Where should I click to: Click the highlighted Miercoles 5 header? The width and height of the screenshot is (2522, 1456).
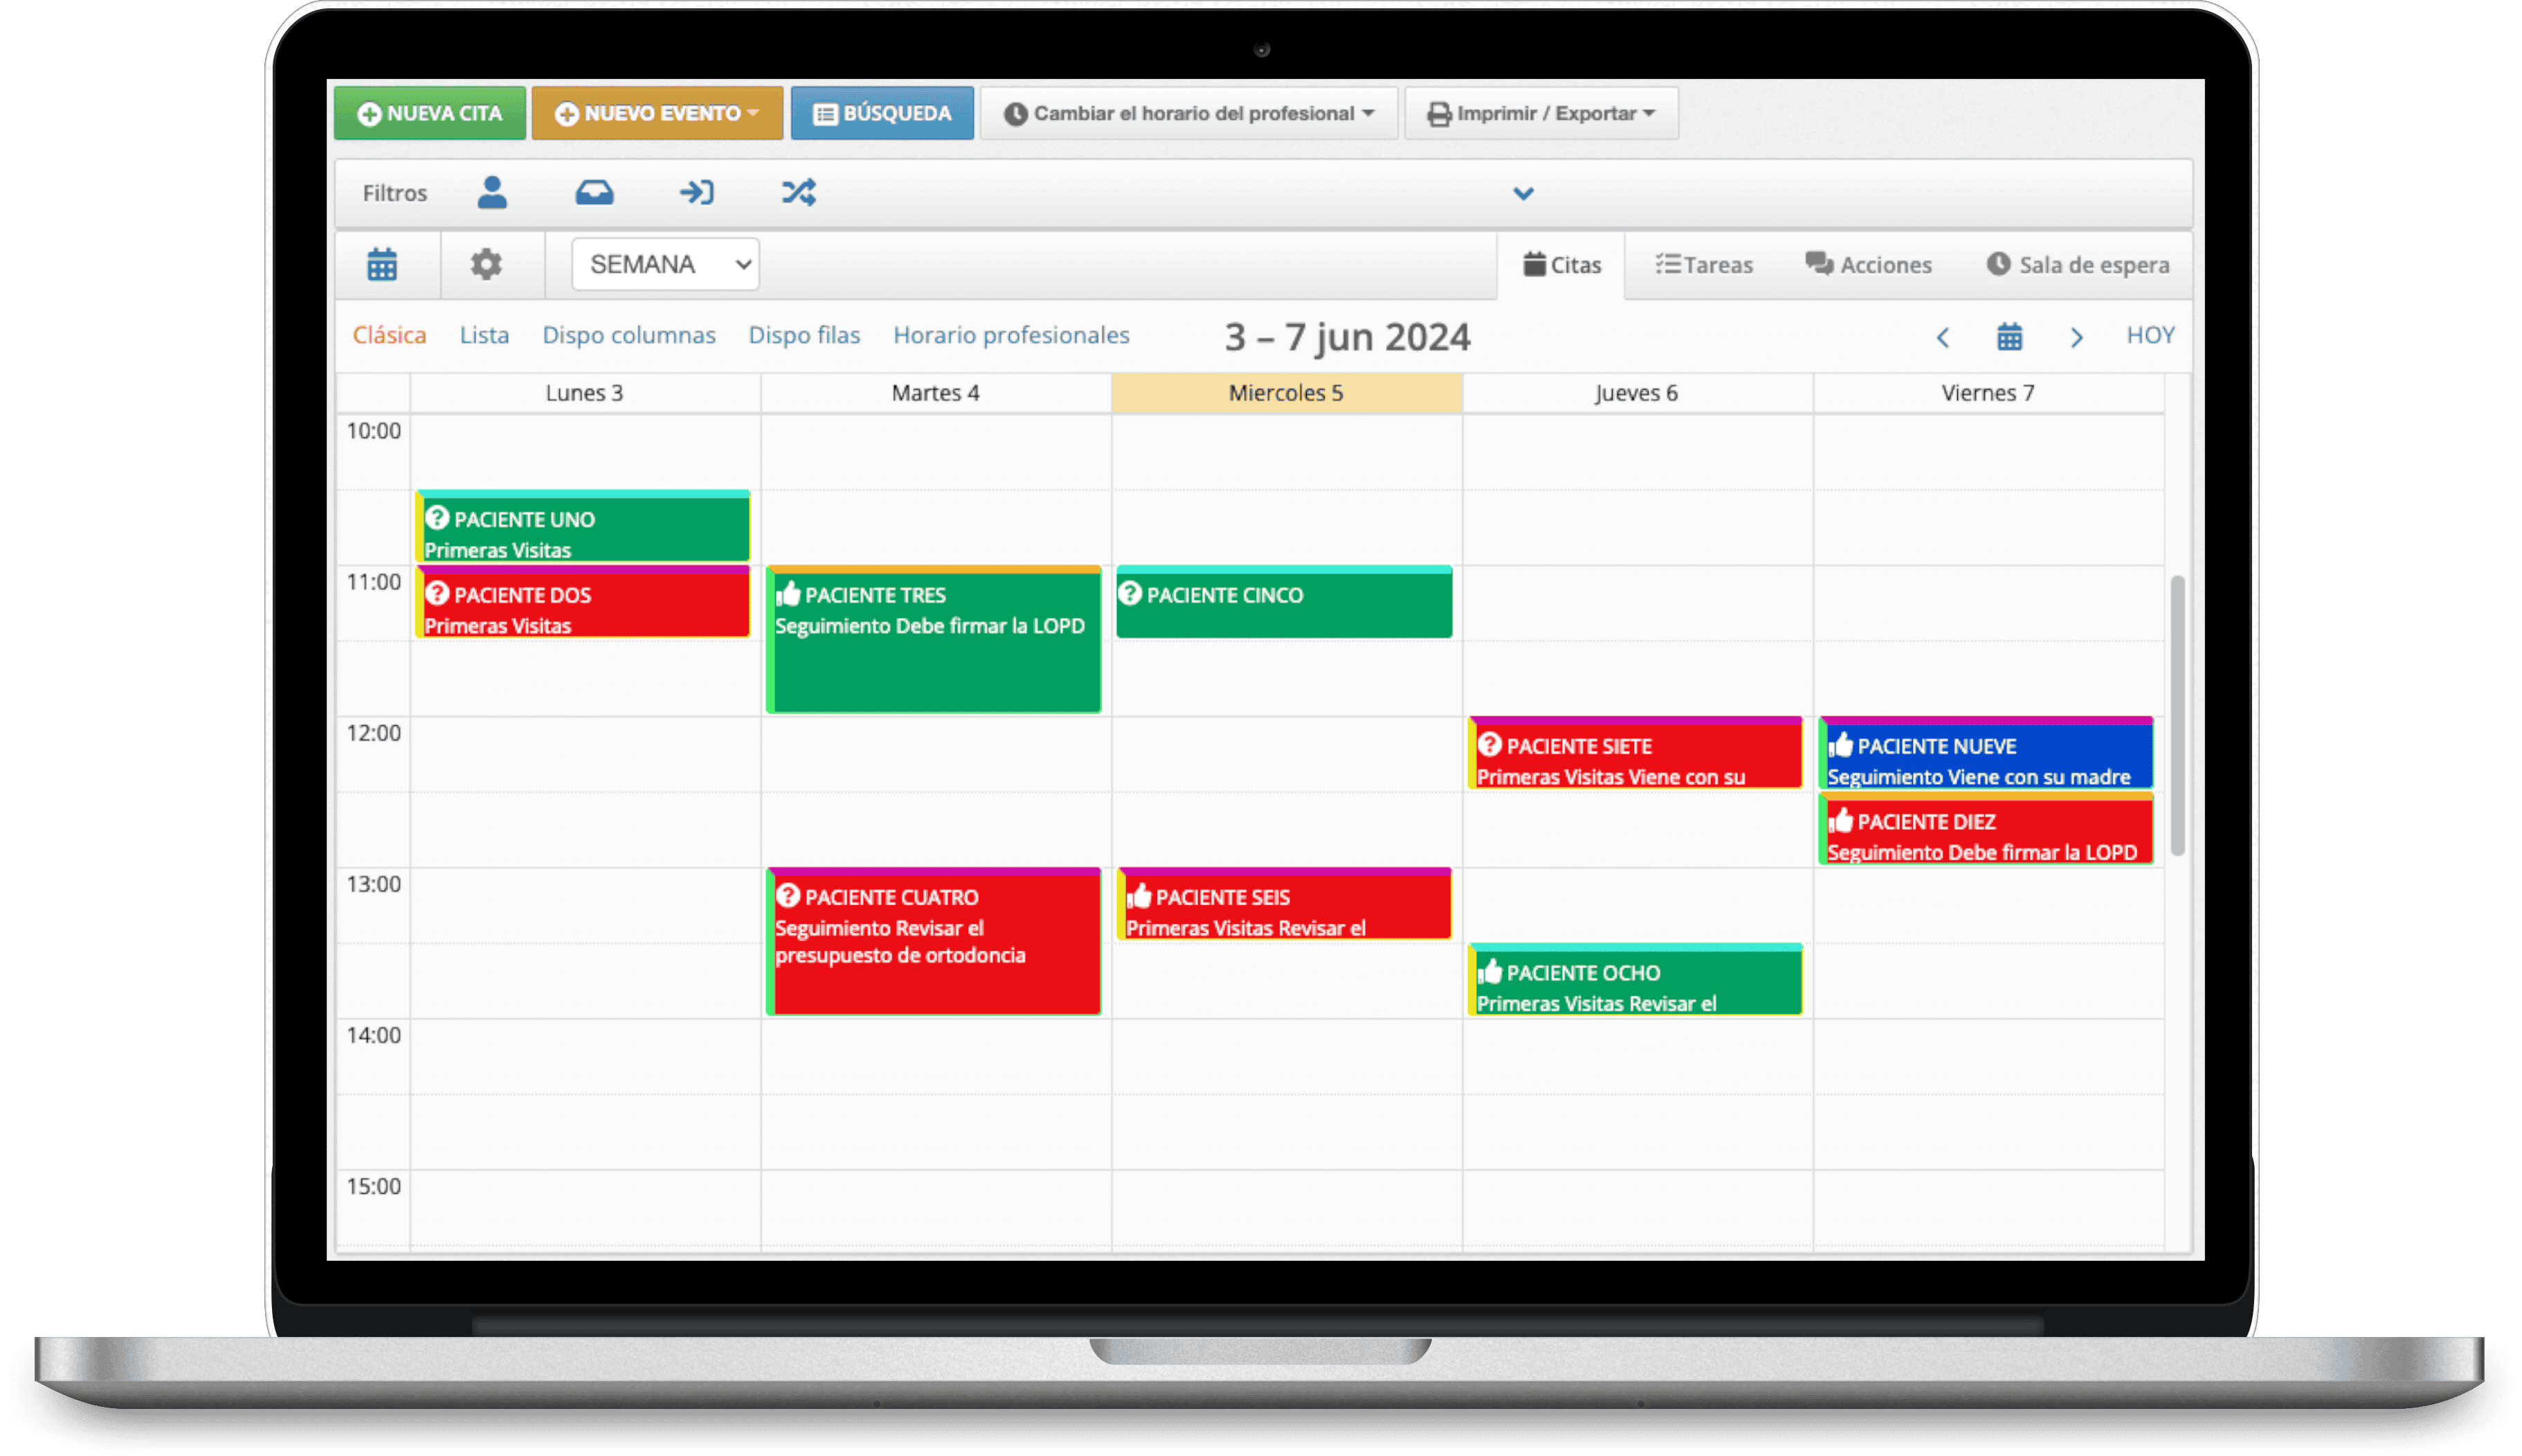pos(1287,393)
